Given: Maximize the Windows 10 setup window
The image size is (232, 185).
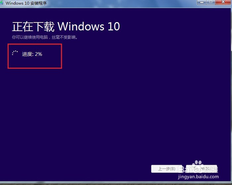Looking at the screenshot, I should click(x=211, y=2).
